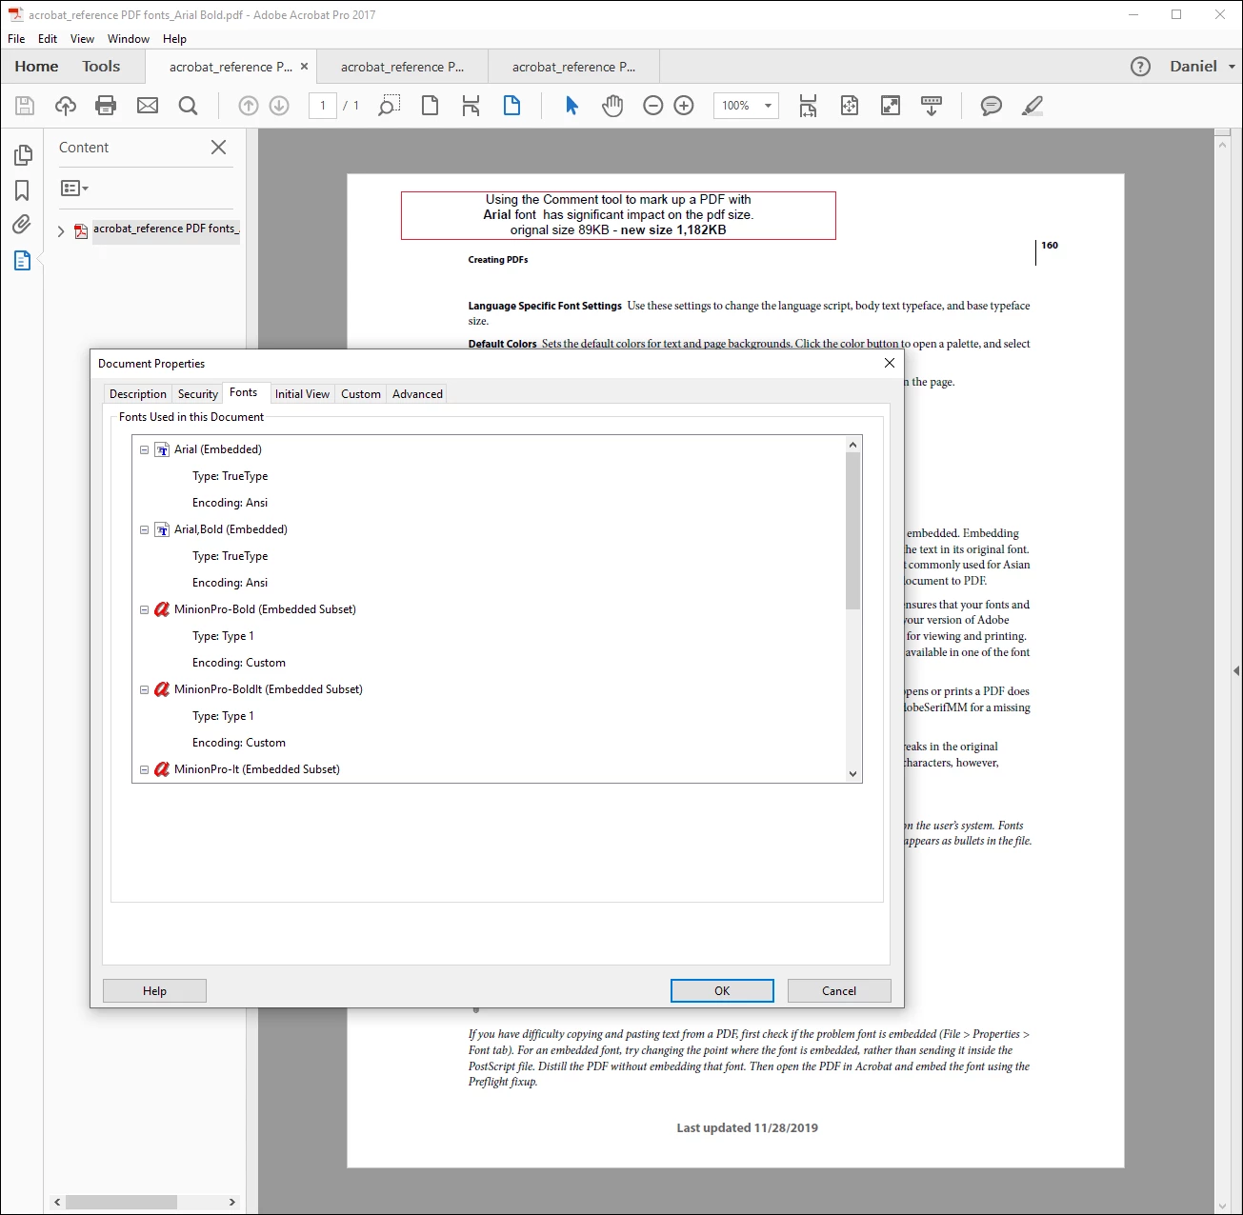The image size is (1243, 1215).
Task: Open the Content panel options menu
Action: pyautogui.click(x=74, y=189)
